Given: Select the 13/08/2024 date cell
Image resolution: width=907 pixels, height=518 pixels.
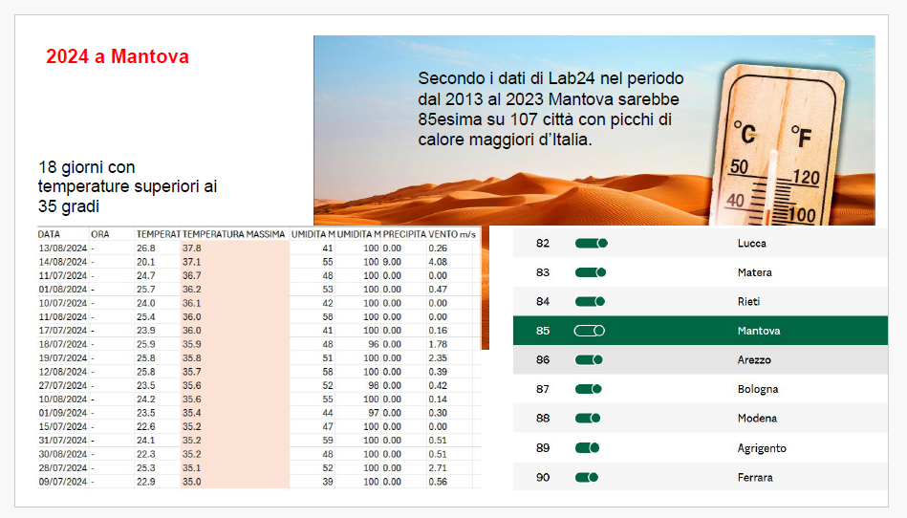Looking at the screenshot, I should [x=62, y=248].
